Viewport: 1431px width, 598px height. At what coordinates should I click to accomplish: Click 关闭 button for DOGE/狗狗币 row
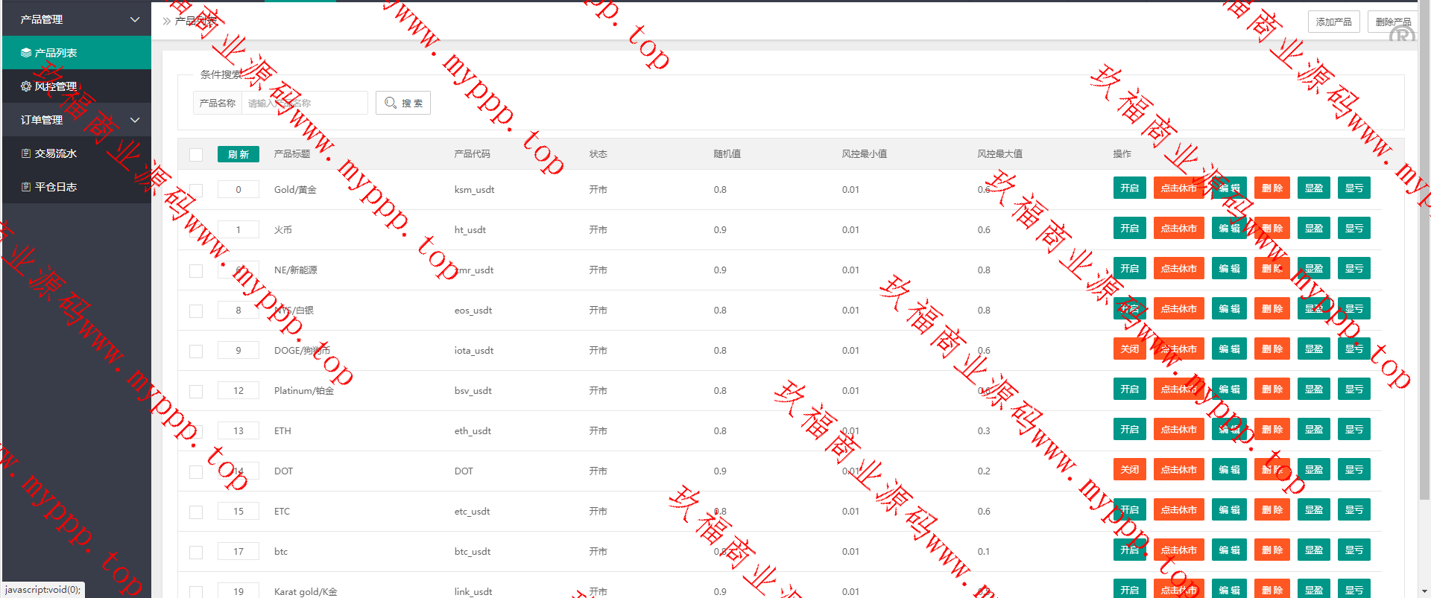pos(1129,349)
